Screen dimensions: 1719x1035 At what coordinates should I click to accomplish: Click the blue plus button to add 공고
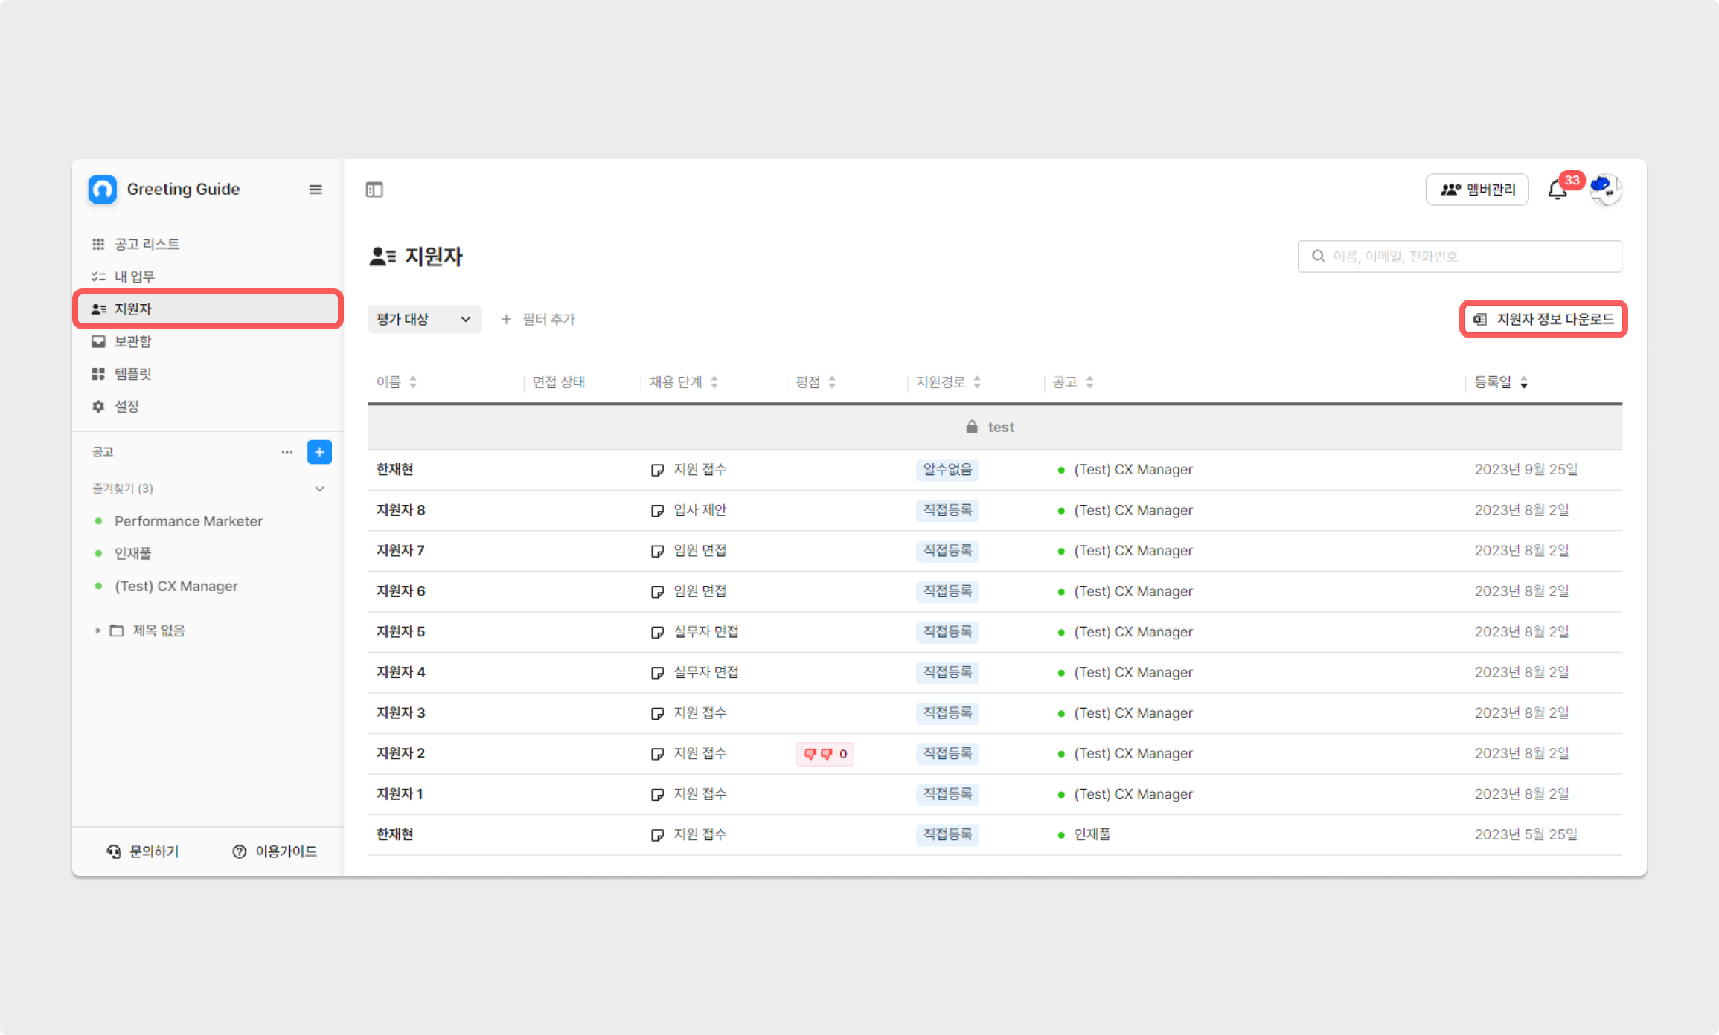319,452
